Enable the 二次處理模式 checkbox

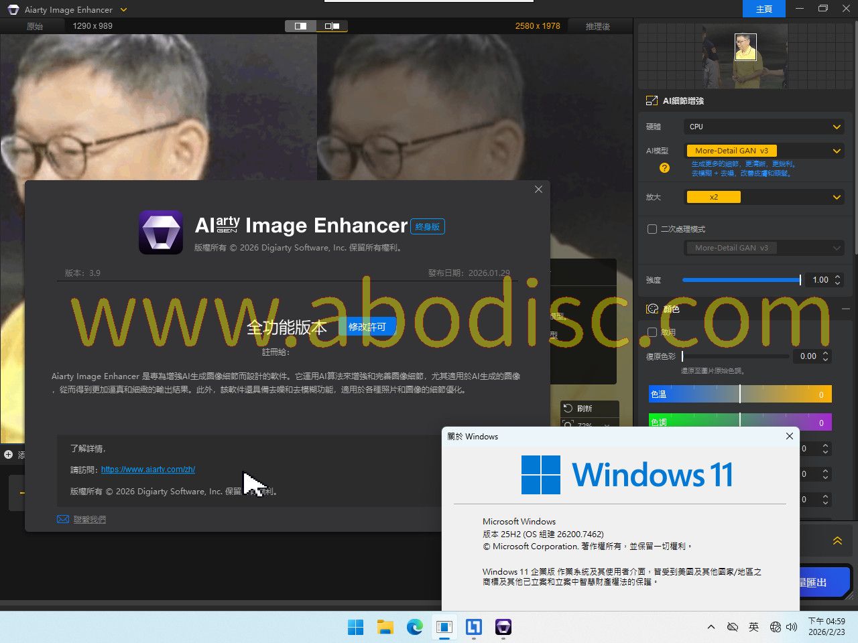coord(652,229)
